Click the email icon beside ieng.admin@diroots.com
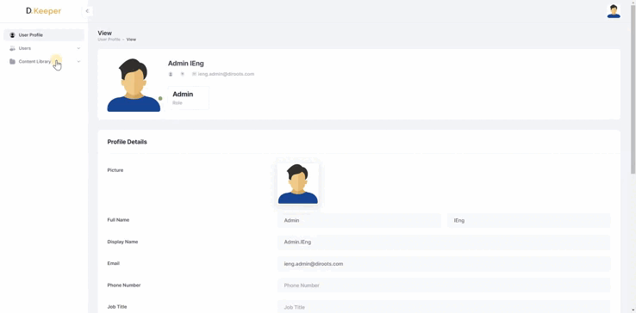Screen dimensions: 636x313 (194, 74)
